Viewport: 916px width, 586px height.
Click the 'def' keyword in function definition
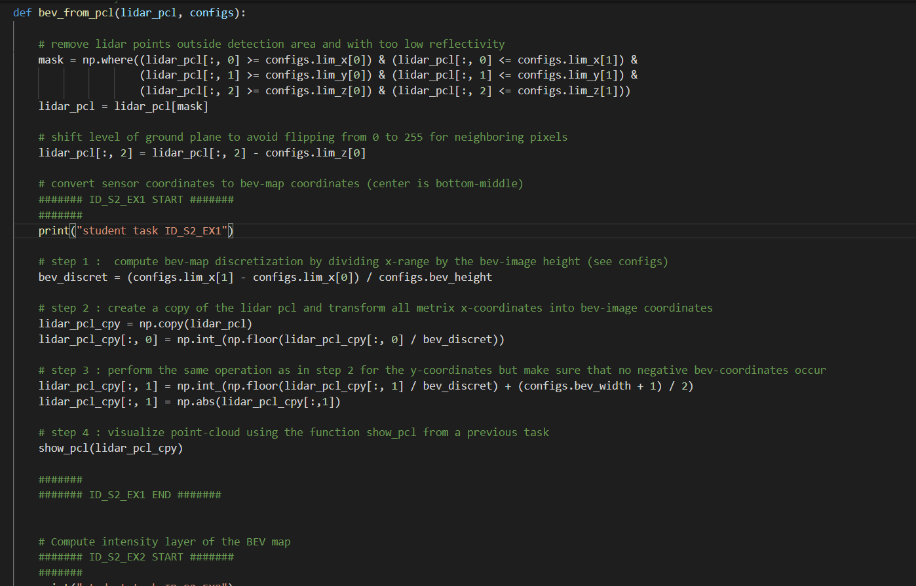[22, 13]
